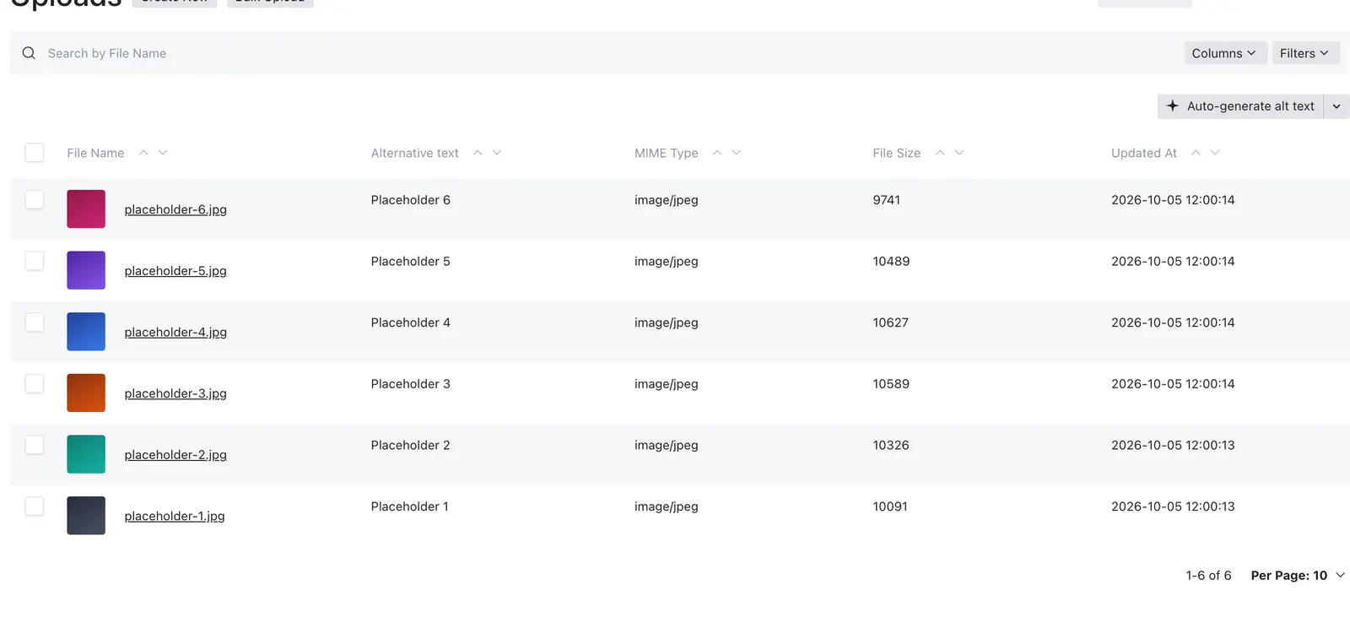Click the file size value 10627
1350x623 pixels.
[891, 322]
